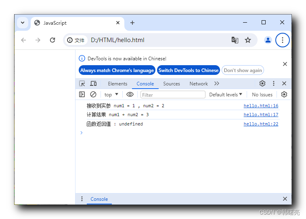Open the top JavaScript context dropdown

click(111, 95)
